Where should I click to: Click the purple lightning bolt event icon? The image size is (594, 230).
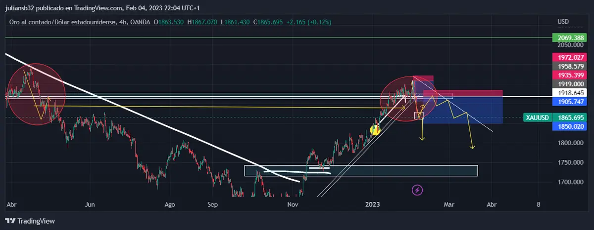[x=417, y=190]
